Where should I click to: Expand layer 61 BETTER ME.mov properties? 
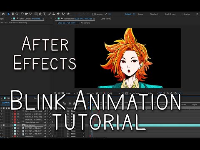click(x=12, y=131)
